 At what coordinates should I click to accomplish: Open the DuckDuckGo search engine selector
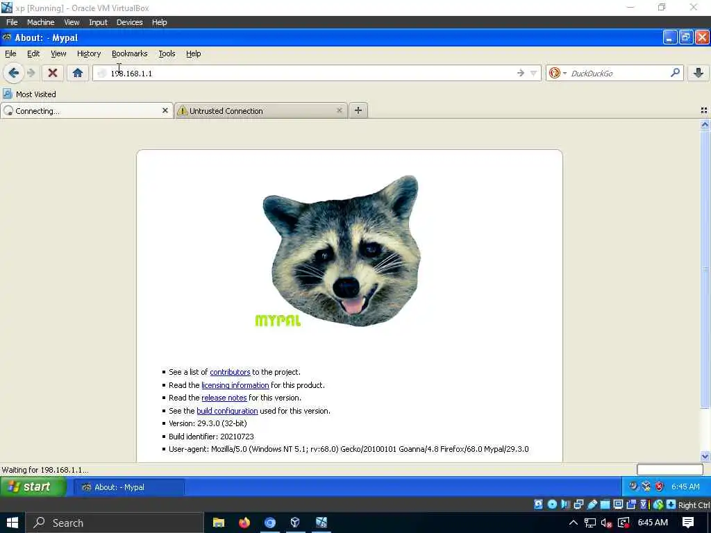point(558,73)
